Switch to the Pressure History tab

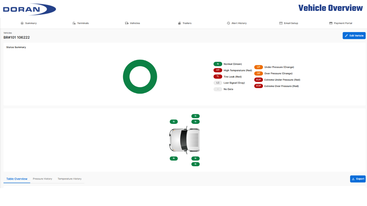click(x=42, y=179)
